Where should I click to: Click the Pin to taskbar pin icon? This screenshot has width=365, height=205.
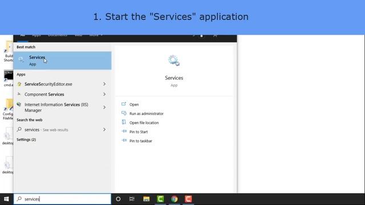(x=124, y=141)
